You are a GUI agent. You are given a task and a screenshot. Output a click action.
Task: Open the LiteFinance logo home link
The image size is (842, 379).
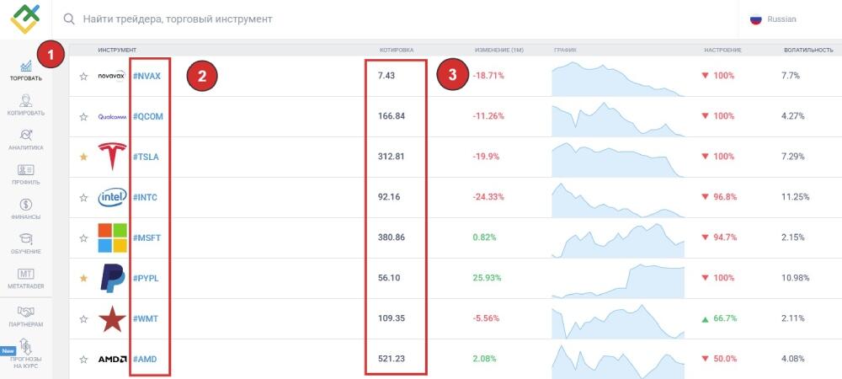[25, 19]
